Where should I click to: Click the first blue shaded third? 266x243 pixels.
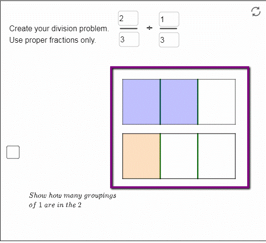[x=141, y=102]
